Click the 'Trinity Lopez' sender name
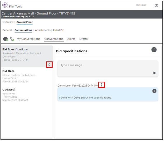Image resolution: width=164 pixels, height=141 pixels. (10, 97)
